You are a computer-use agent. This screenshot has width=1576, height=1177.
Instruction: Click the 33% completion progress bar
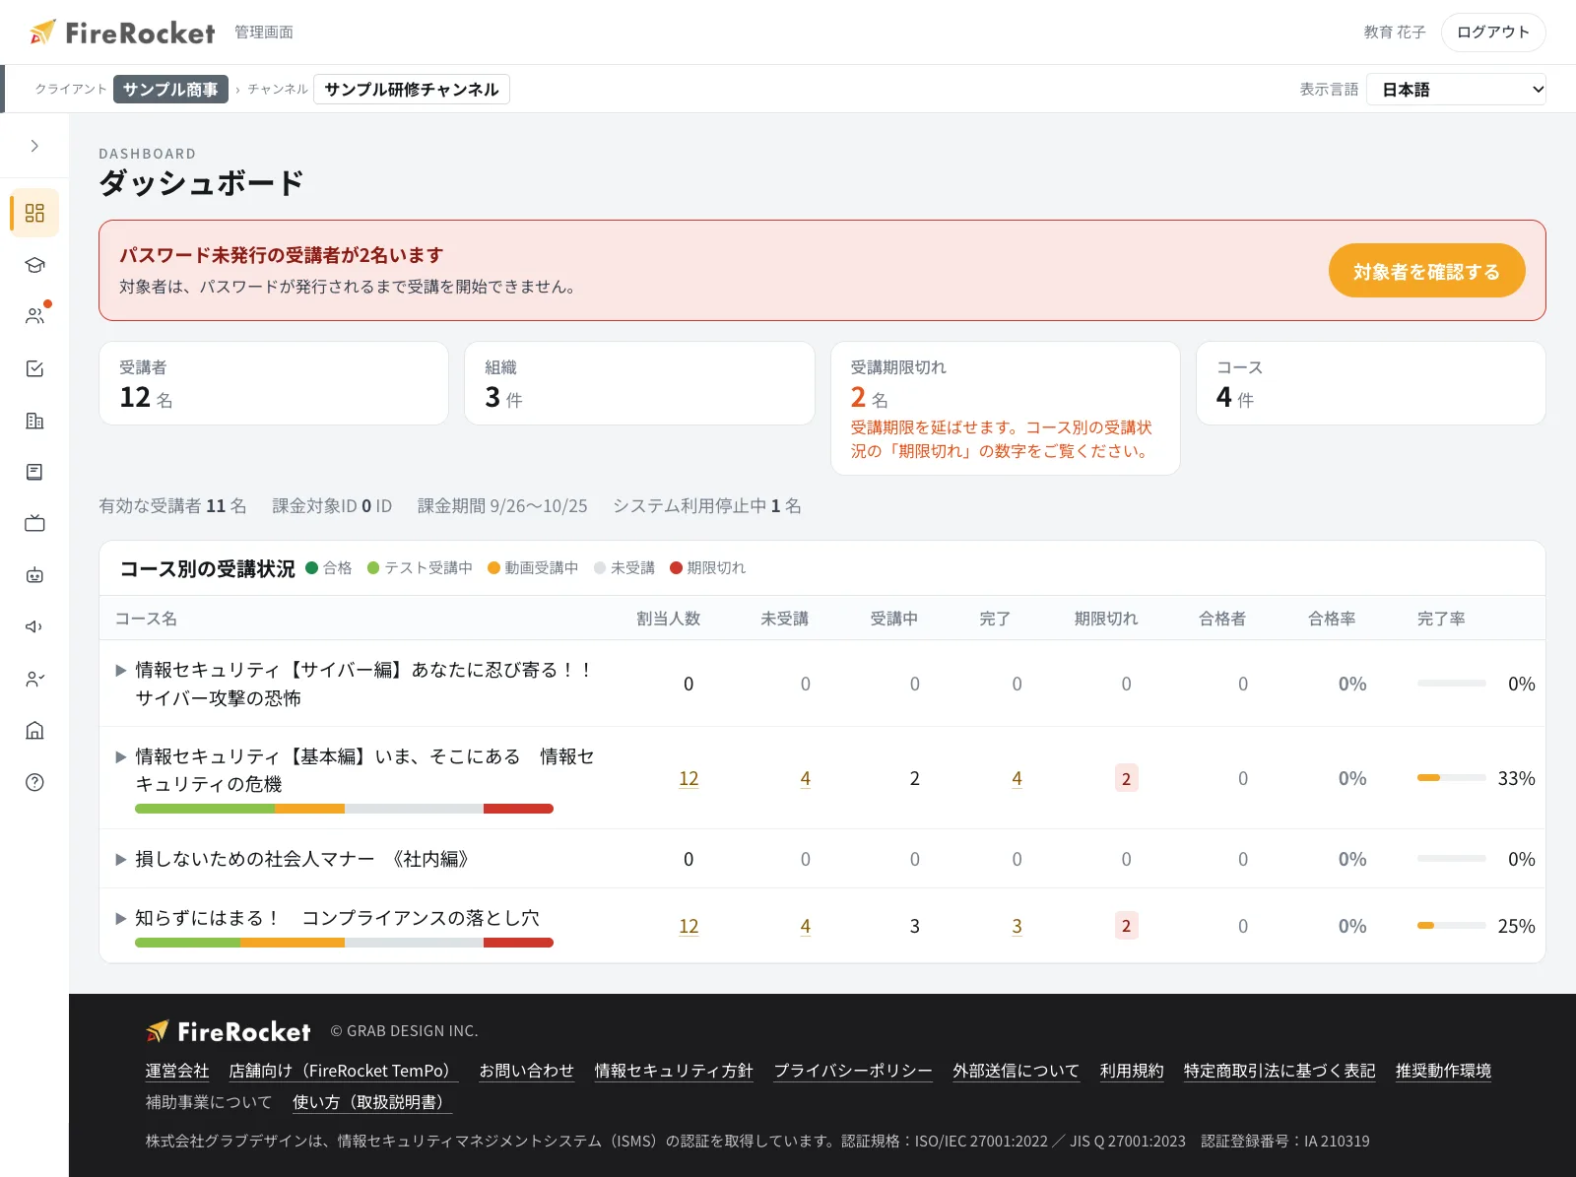click(x=1452, y=778)
